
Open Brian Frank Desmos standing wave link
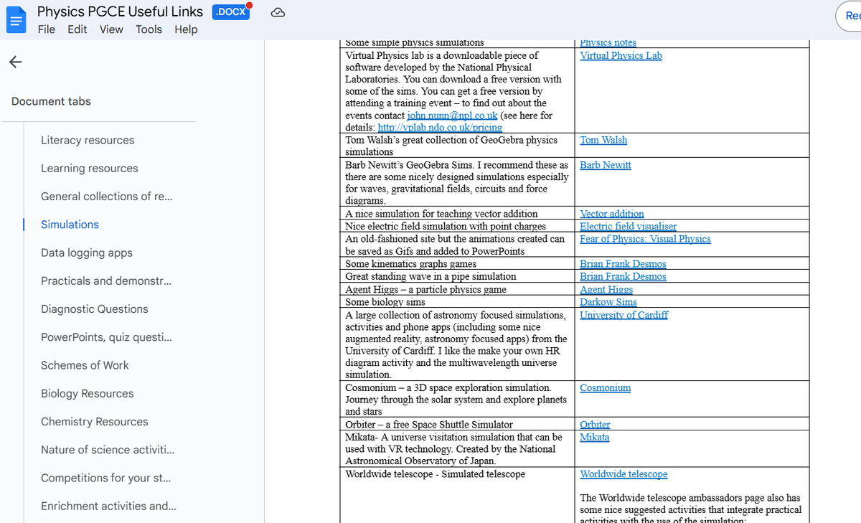click(623, 276)
